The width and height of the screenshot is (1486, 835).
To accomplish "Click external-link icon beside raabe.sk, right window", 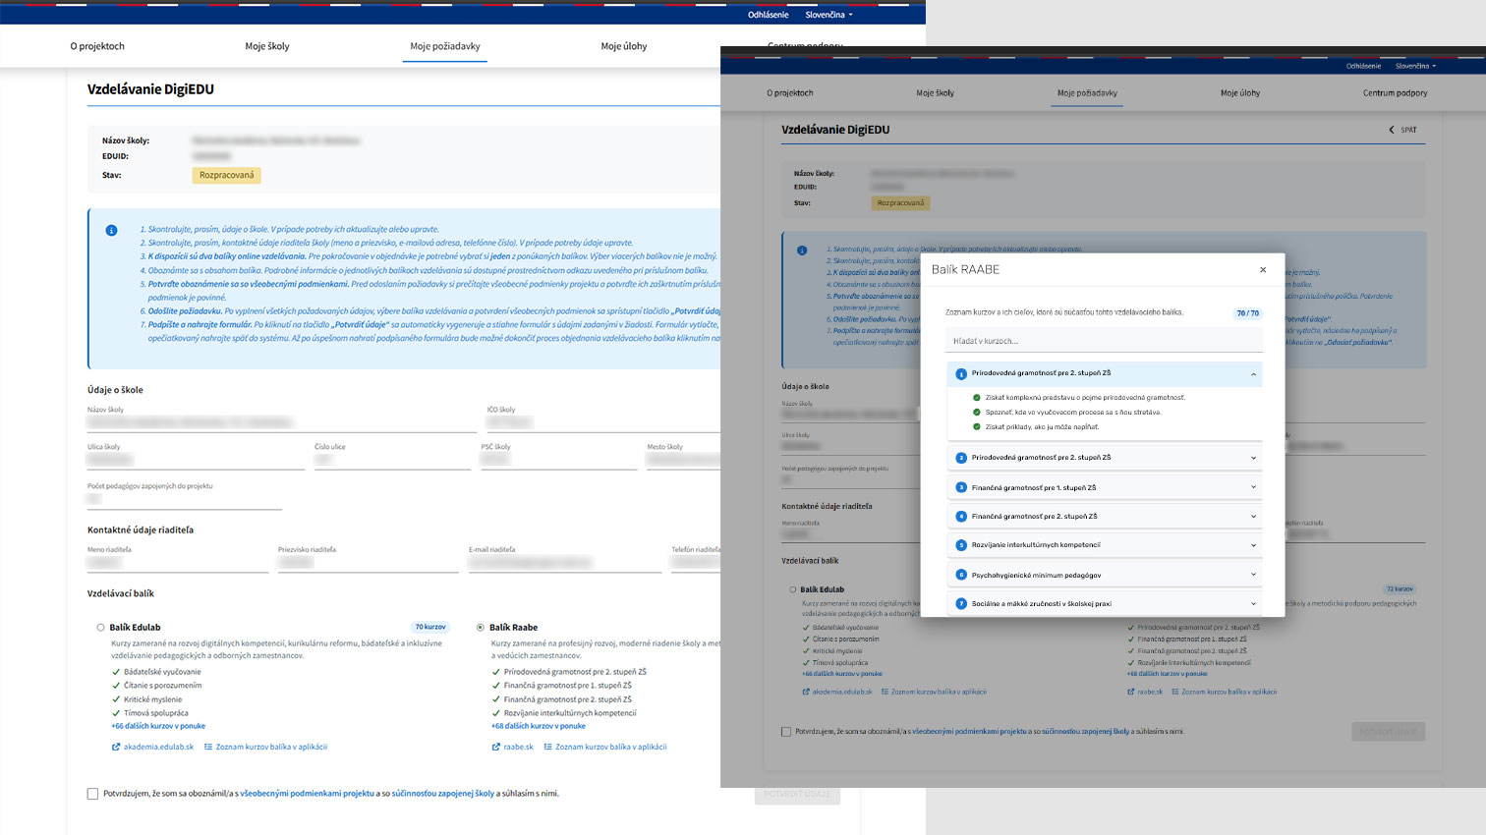I will click(x=1131, y=692).
